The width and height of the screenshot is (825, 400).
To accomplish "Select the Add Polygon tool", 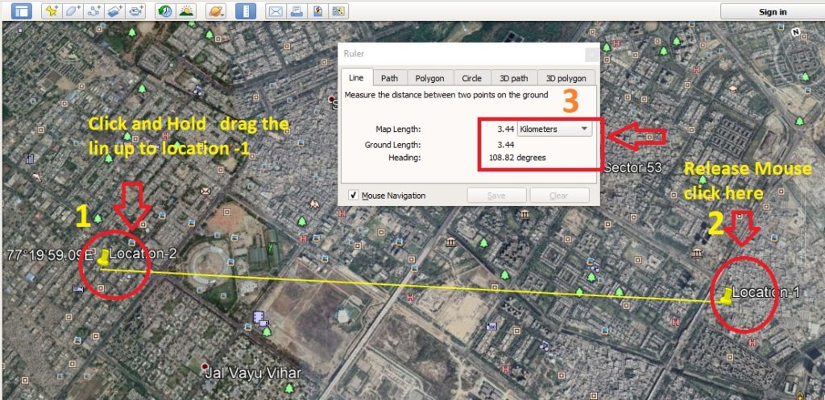I will 73,11.
